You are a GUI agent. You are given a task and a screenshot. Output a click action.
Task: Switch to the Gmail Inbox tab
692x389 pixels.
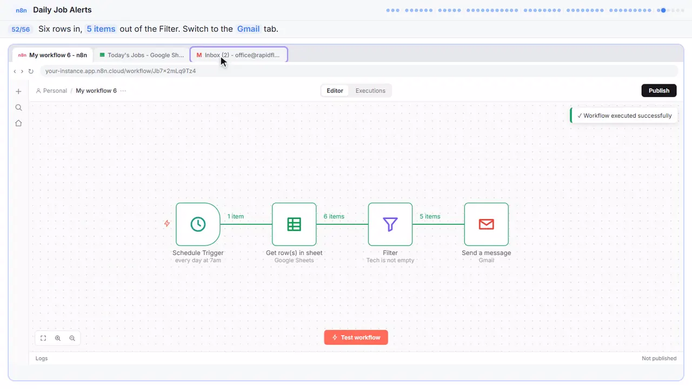point(238,55)
